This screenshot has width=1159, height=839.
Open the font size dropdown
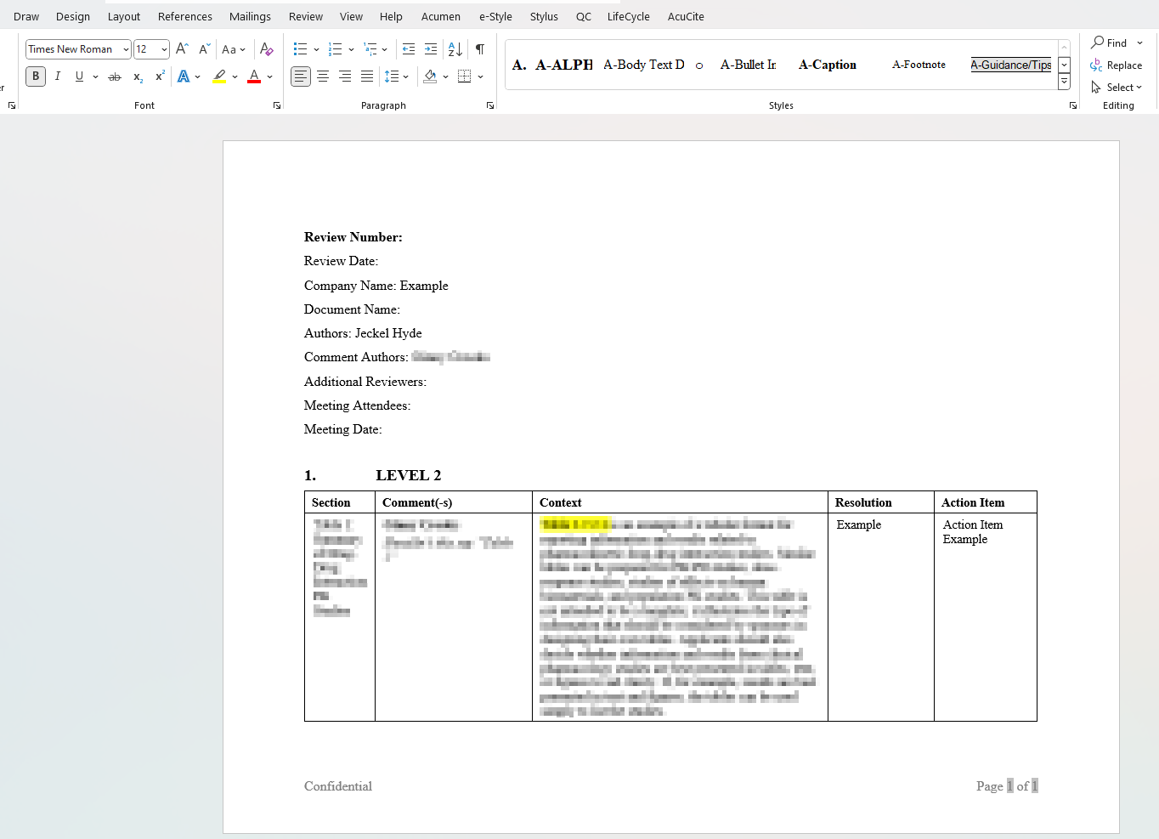coord(164,49)
